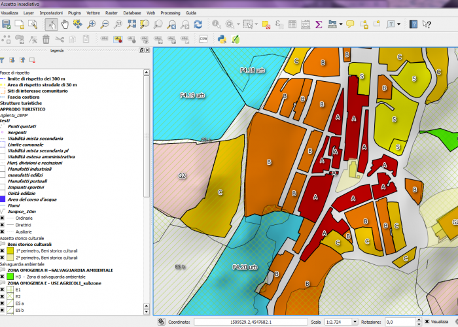Zoom to layer icon
Image resolution: width=458 pixels, height=327 pixels.
tap(158, 24)
